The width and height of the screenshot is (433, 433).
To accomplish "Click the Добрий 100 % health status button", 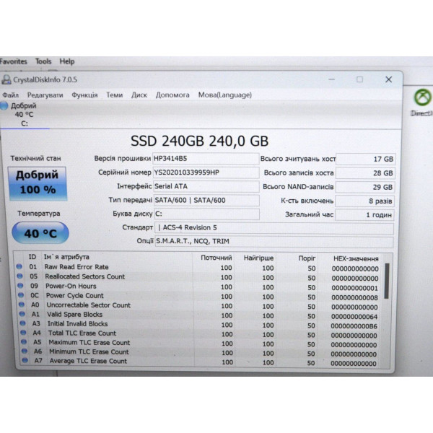I will (38, 183).
